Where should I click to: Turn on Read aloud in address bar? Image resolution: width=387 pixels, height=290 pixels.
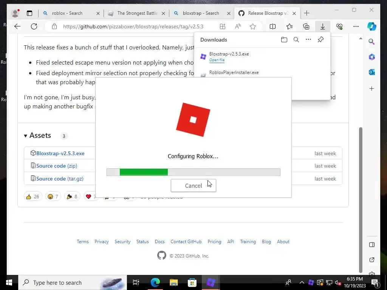coord(238,26)
